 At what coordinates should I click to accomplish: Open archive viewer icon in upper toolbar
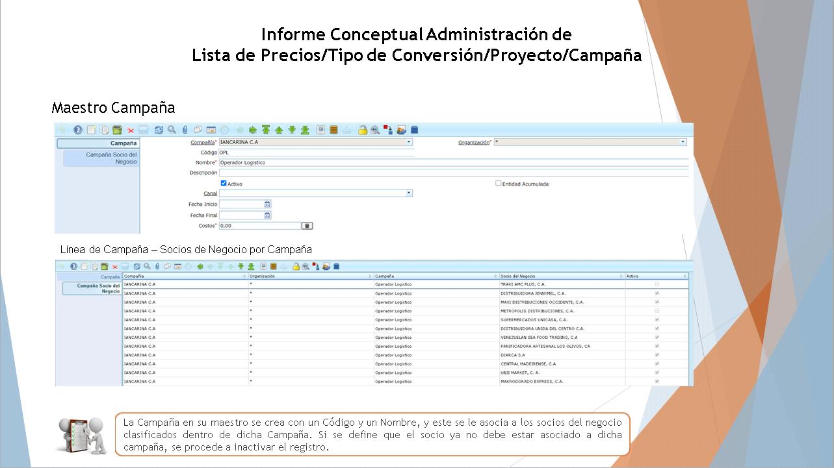(x=333, y=130)
